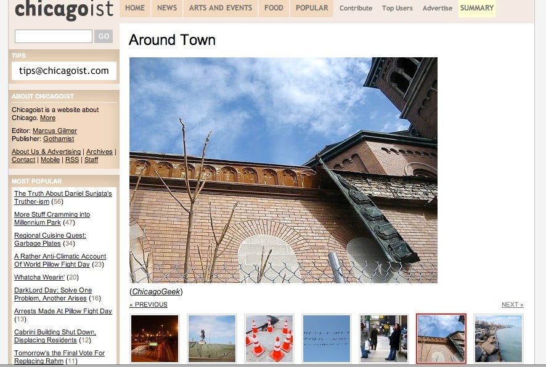Click the search input field
Image resolution: width=546 pixels, height=367 pixels.
point(53,36)
